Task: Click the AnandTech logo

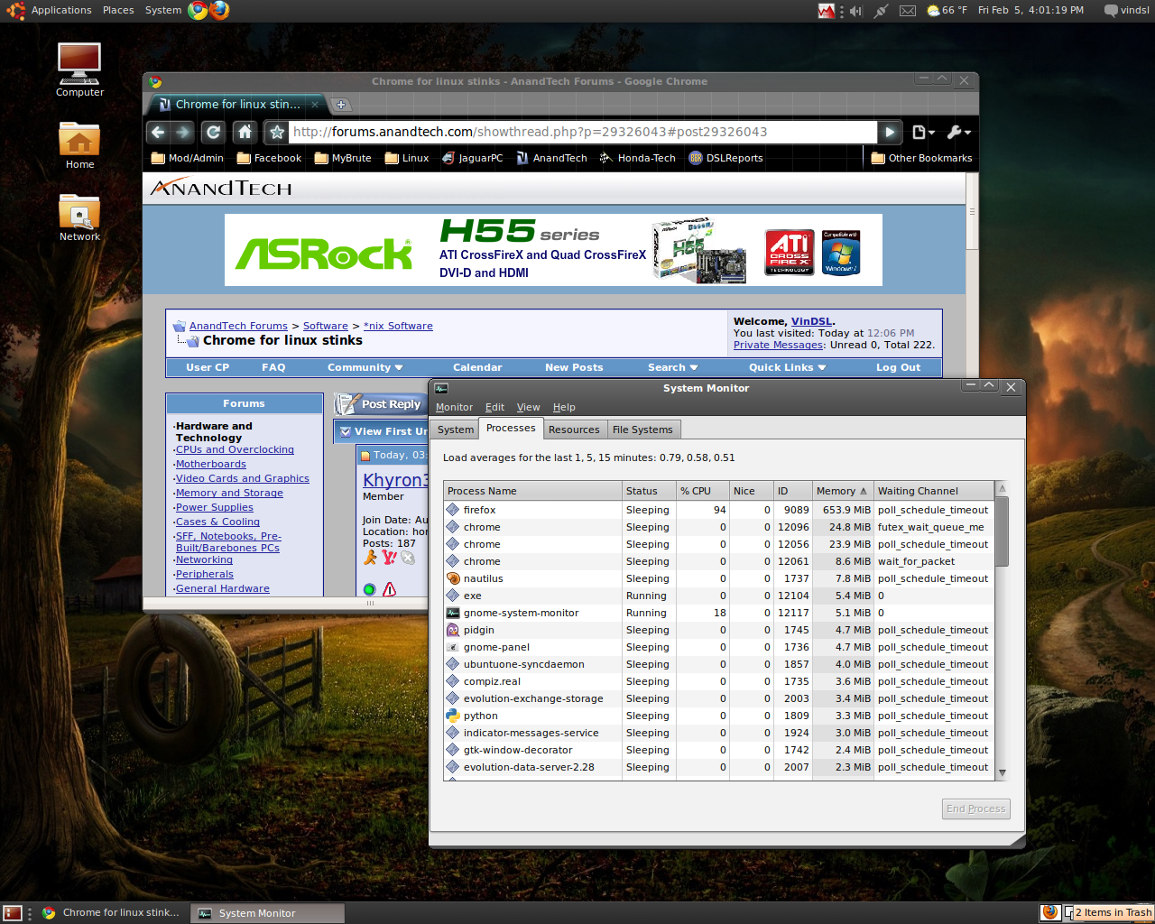Action: click(x=221, y=188)
